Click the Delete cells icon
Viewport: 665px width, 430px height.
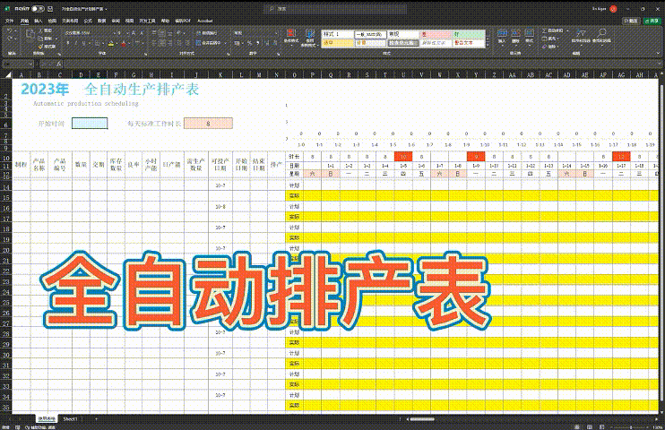[515, 34]
